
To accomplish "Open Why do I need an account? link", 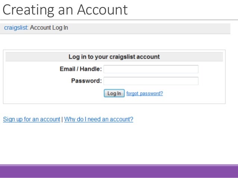I will [98, 119].
